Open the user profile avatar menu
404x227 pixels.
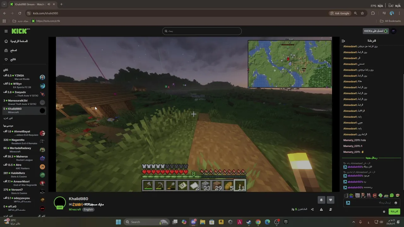393,31
